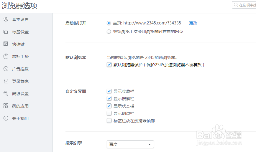This screenshot has width=256, height=152.
Task: Click the magnifier icon in the search box
Action: (236, 5)
